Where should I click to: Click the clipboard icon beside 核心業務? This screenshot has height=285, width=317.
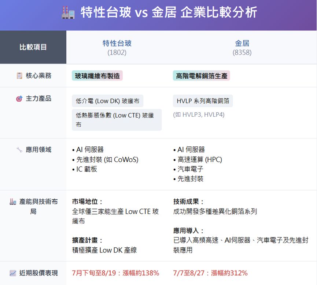19,76
